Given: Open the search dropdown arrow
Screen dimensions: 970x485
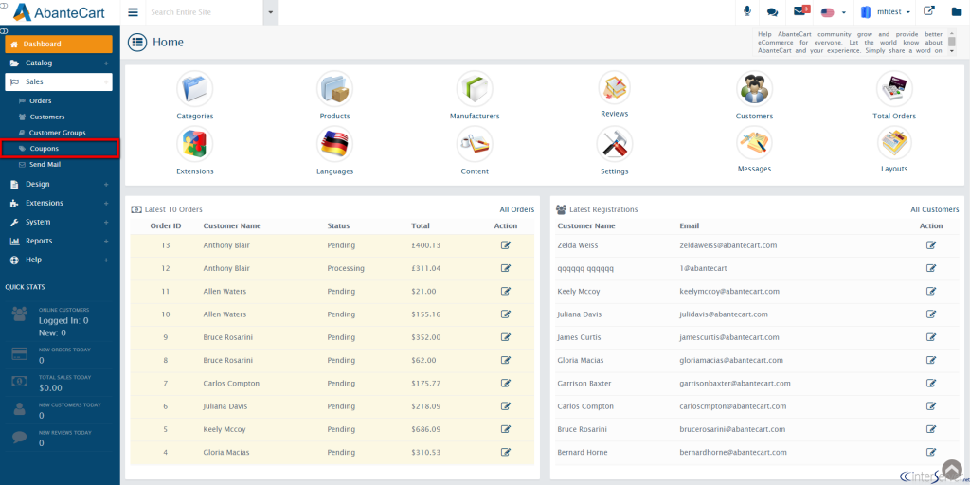Looking at the screenshot, I should (x=270, y=12).
